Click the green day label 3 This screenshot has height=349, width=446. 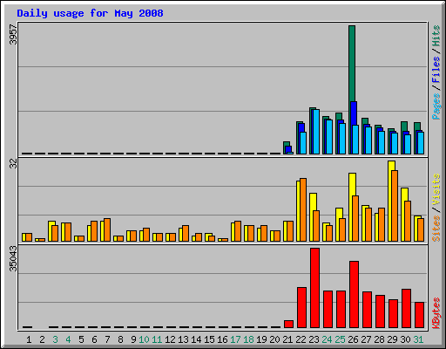(55, 339)
